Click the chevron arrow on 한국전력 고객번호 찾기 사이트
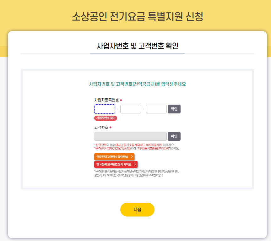The height and width of the screenshot is (241, 271). 135,164
